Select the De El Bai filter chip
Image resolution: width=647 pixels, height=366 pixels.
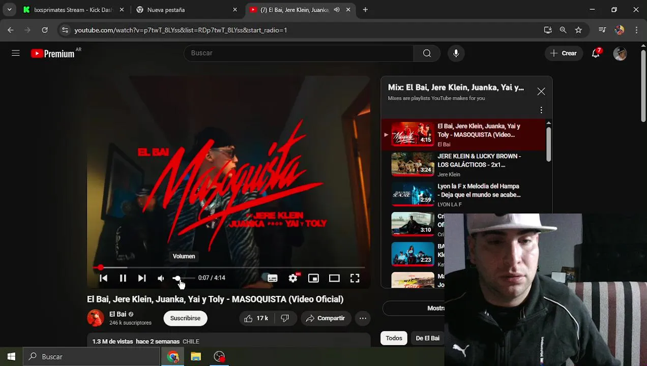tap(427, 338)
